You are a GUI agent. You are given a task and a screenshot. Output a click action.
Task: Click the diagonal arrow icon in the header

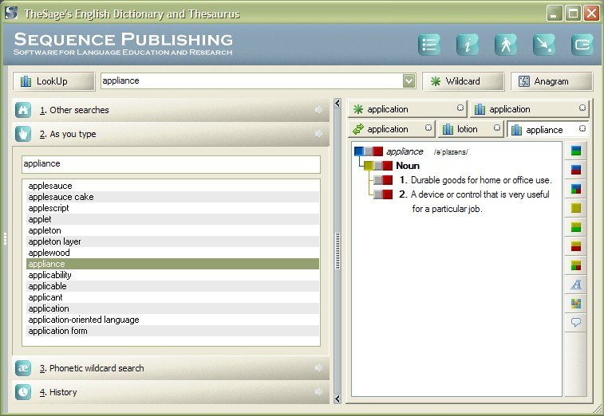click(544, 45)
